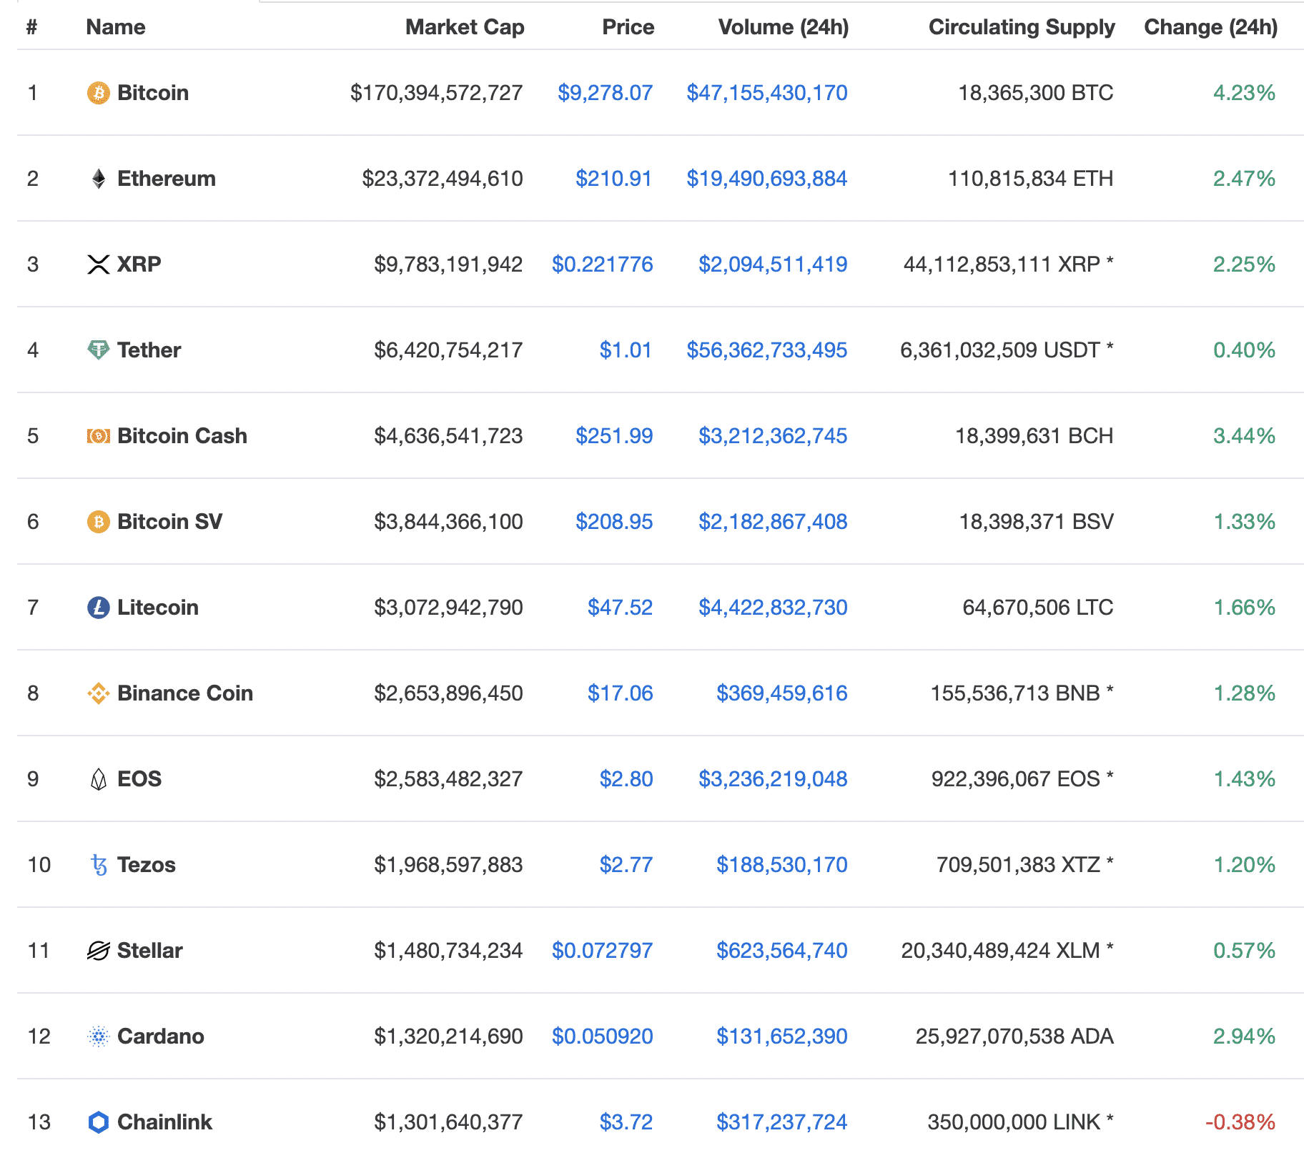Click Chainlink price $3.72
Viewport: 1304px width, 1158px height.
pyautogui.click(x=626, y=1122)
